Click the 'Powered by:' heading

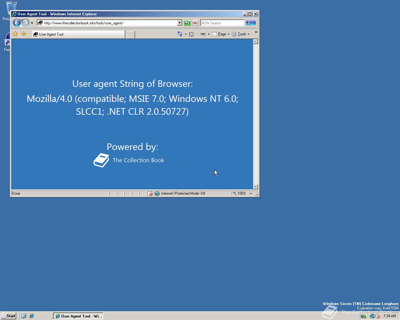pos(132,147)
